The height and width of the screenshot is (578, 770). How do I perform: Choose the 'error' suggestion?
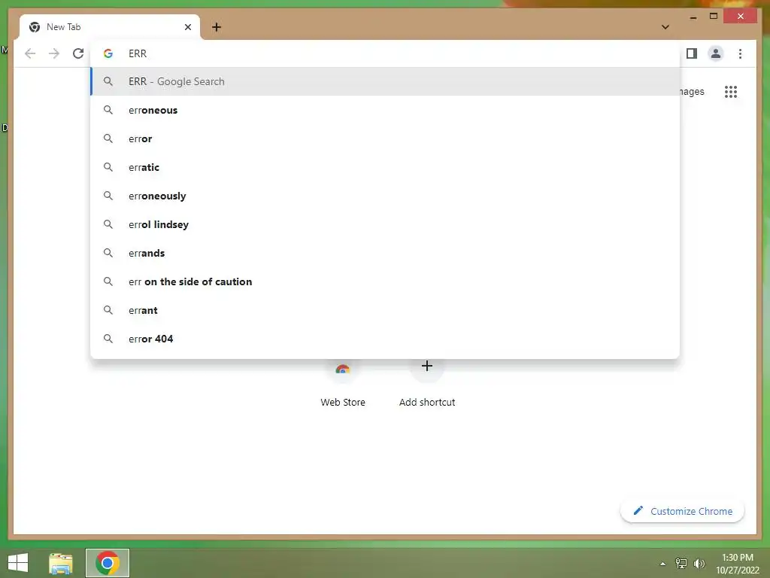(x=386, y=138)
